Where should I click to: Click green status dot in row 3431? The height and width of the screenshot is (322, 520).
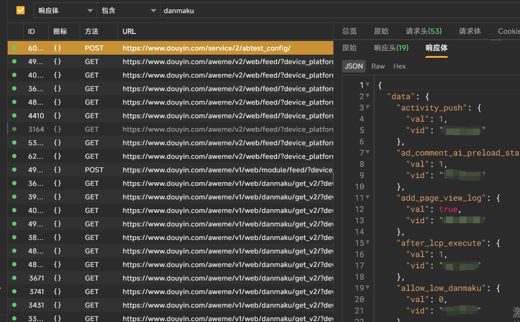(x=14, y=305)
